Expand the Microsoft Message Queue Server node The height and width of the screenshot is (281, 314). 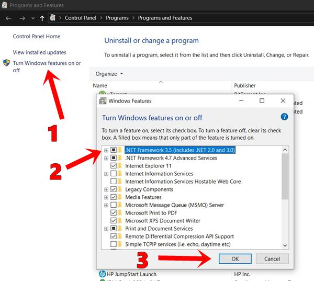click(x=106, y=205)
